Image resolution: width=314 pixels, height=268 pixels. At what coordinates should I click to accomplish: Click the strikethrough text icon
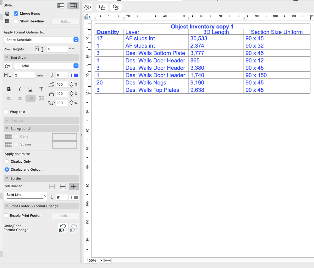[x=41, y=89]
